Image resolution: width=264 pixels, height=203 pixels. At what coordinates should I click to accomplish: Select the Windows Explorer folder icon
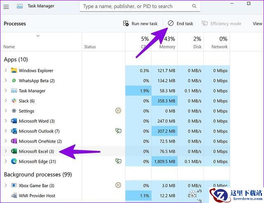point(14,70)
